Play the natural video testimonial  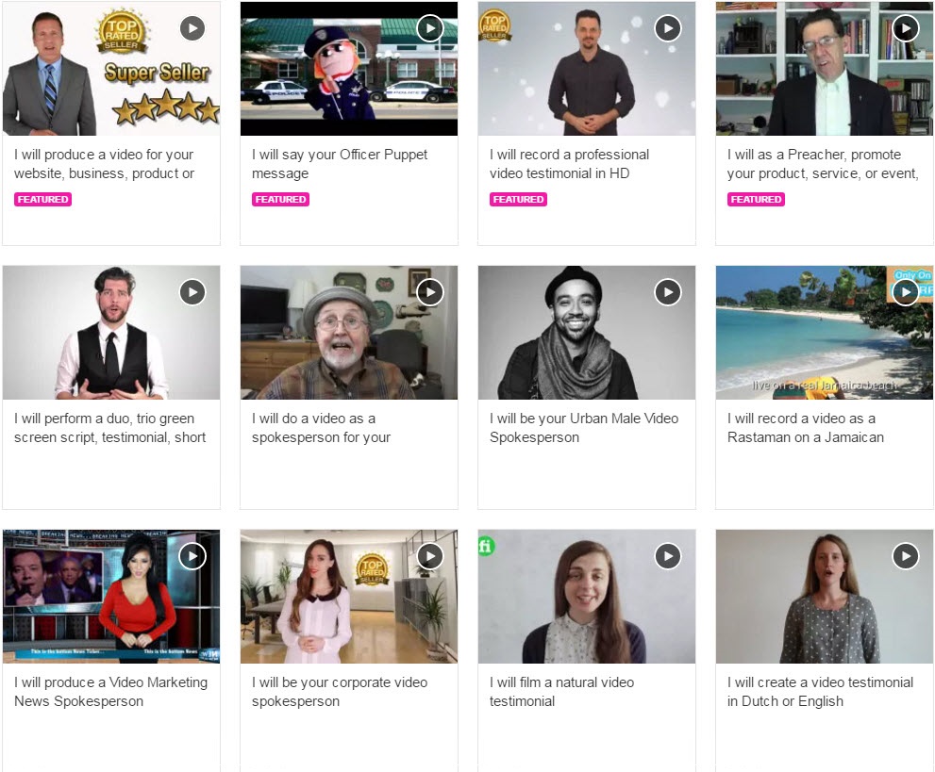(668, 556)
